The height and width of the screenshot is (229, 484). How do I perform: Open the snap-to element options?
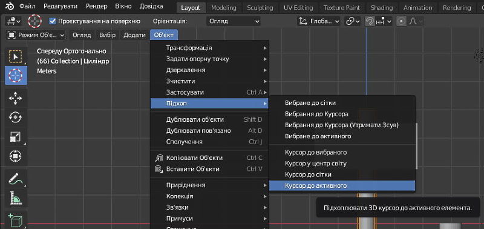pyautogui.click(x=383, y=21)
